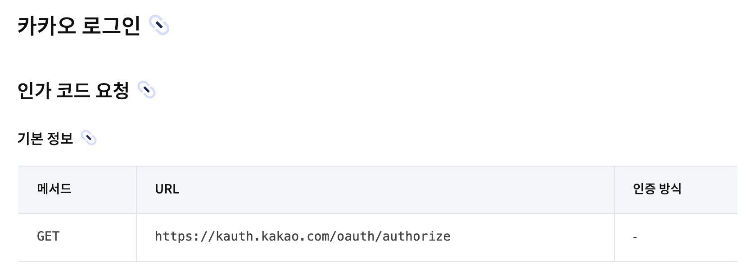Click the word 정보 in the small heading
Viewport: 750px width, 272px height.
coord(59,138)
